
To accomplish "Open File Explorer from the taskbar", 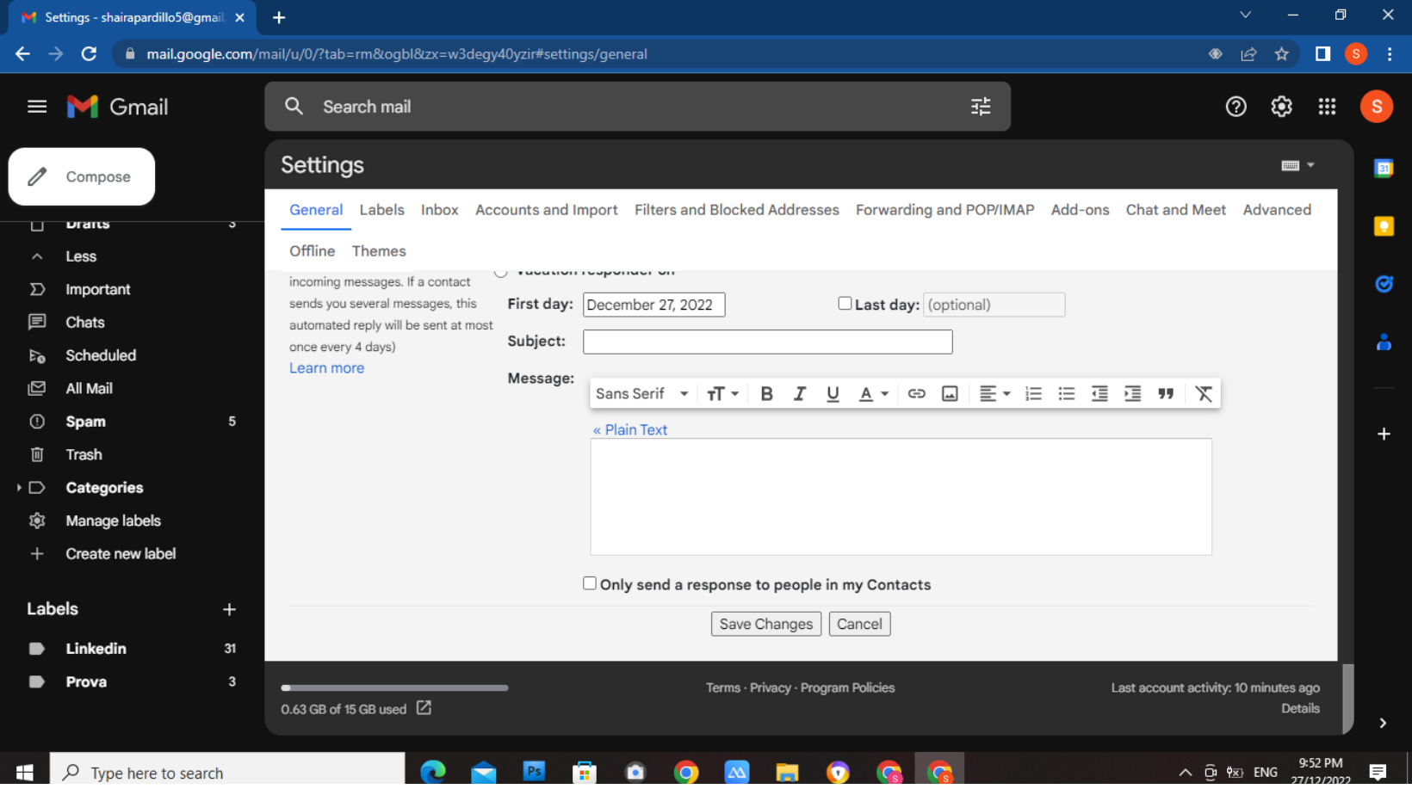I will coord(787,772).
